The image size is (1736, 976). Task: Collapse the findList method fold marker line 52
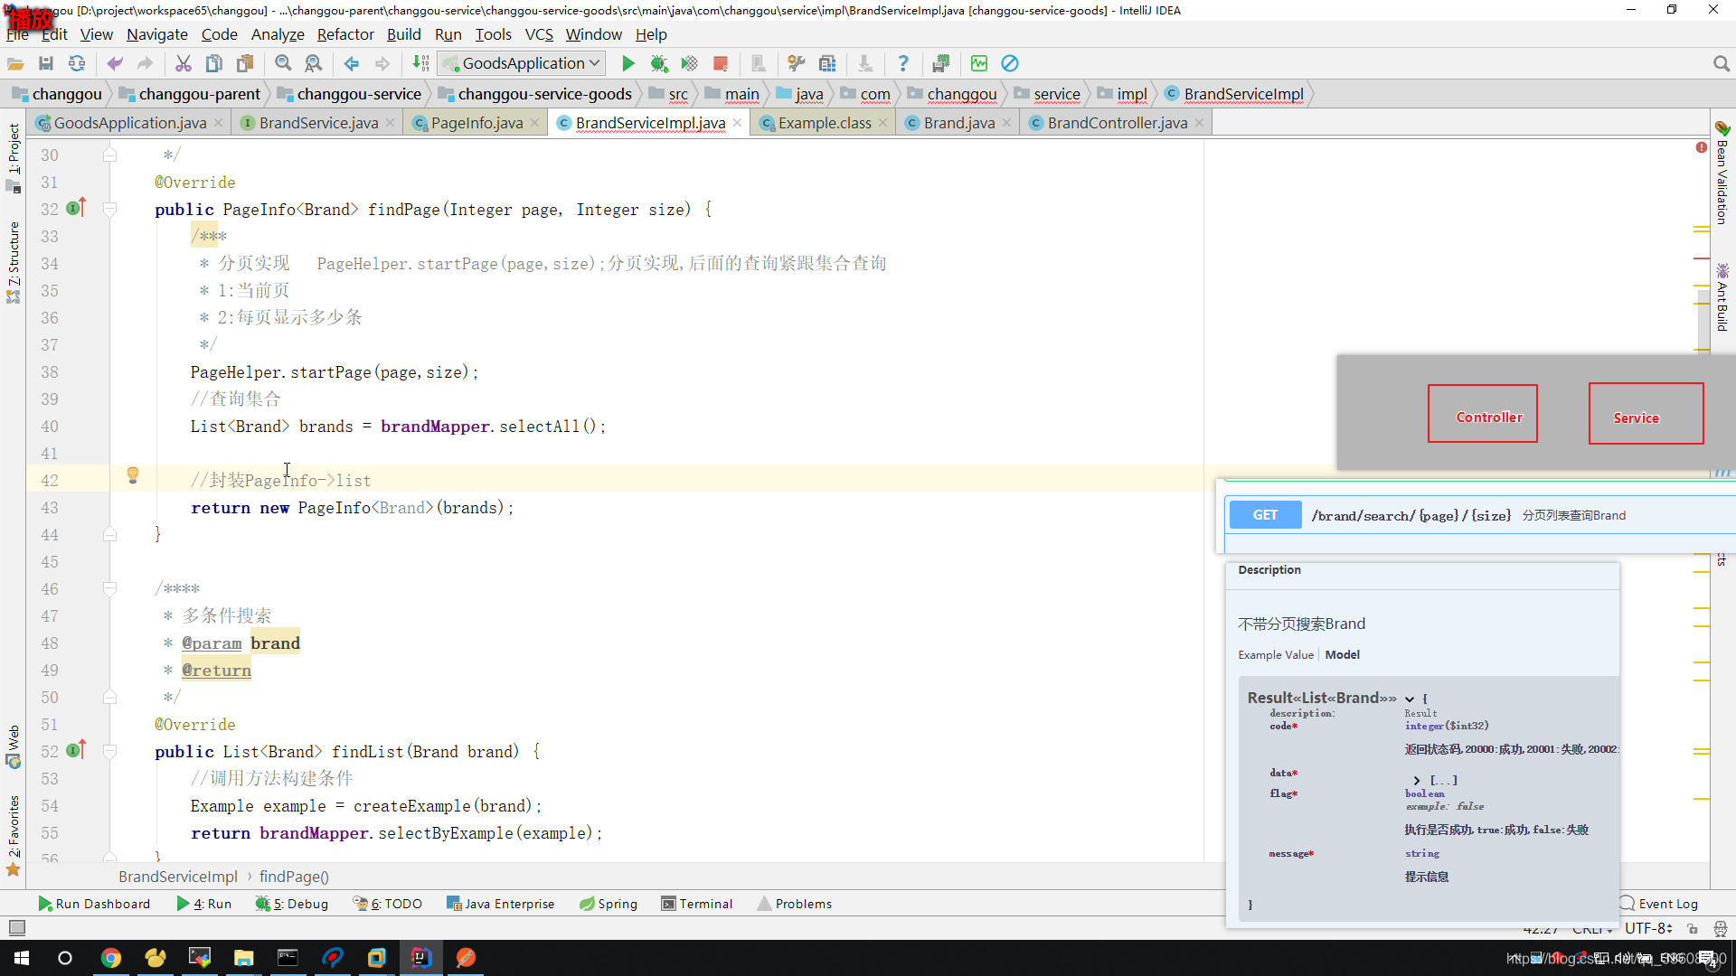point(110,752)
